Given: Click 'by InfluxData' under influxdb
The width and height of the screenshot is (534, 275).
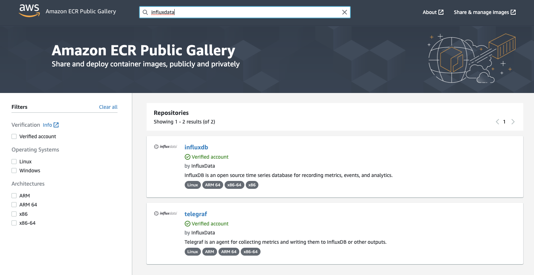Looking at the screenshot, I should pos(200,166).
